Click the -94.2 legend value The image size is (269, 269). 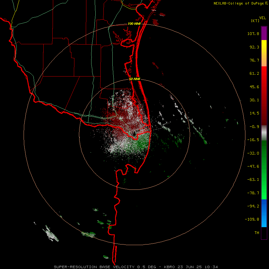tap(253, 206)
